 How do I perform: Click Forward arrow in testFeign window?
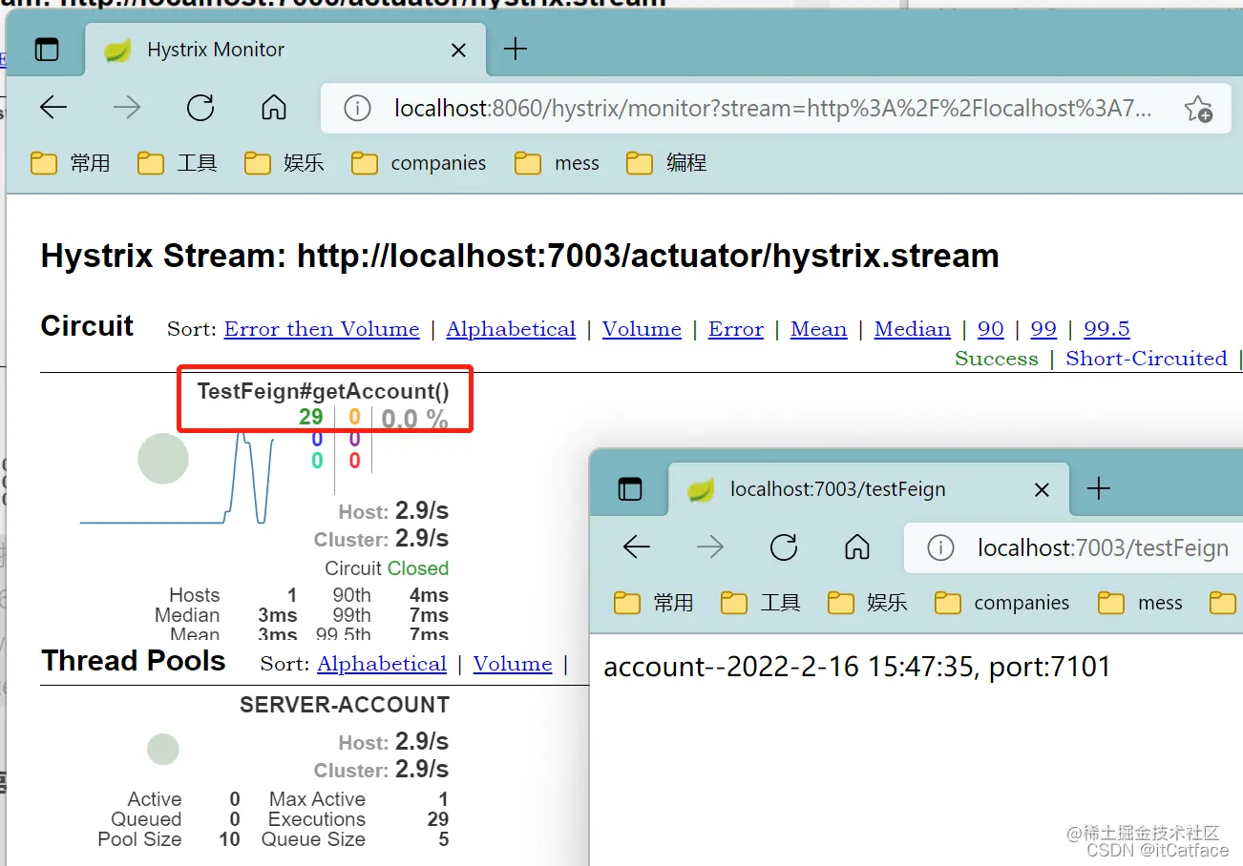pyautogui.click(x=709, y=547)
